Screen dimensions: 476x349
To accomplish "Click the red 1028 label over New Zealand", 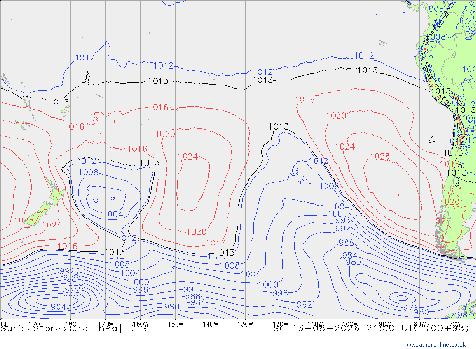I will (x=24, y=220).
